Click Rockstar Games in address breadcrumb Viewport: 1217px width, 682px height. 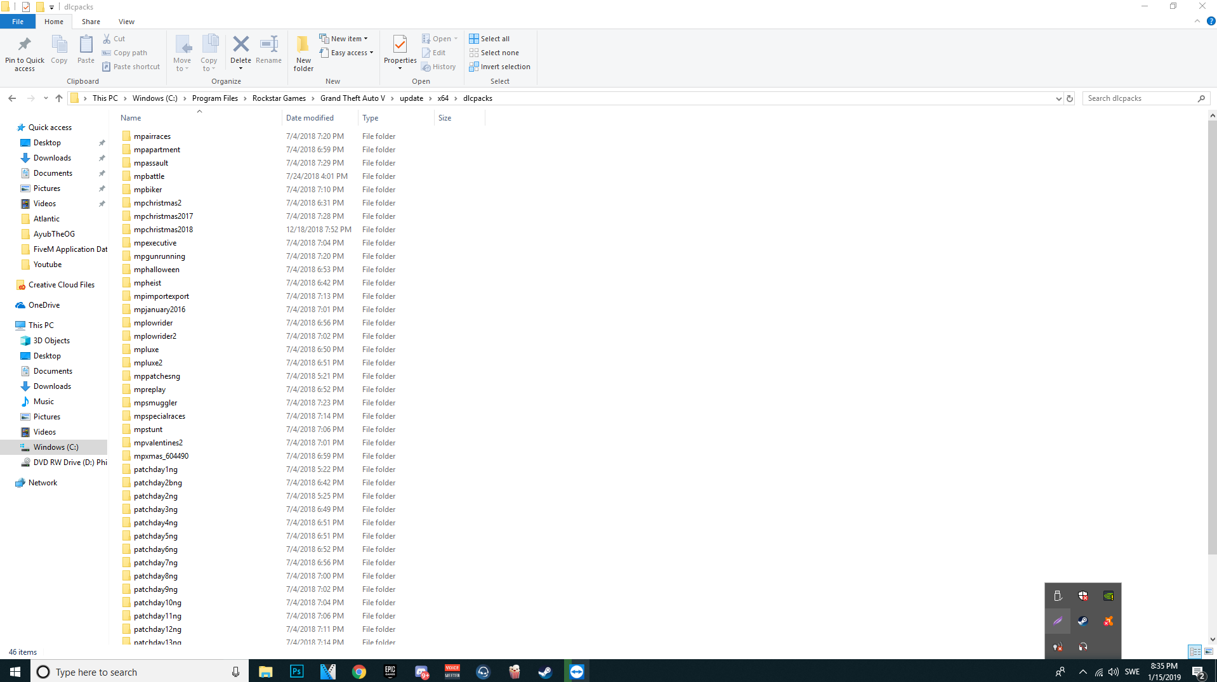(x=279, y=98)
